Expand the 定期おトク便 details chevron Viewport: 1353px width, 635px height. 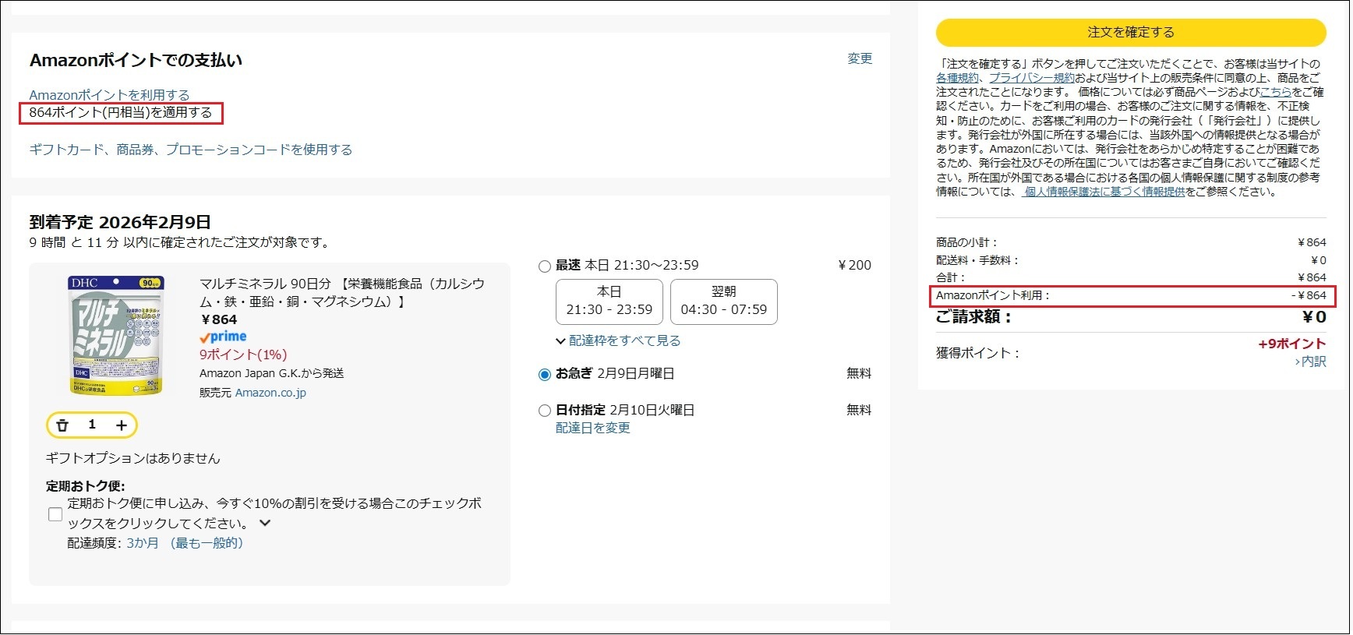(x=265, y=523)
